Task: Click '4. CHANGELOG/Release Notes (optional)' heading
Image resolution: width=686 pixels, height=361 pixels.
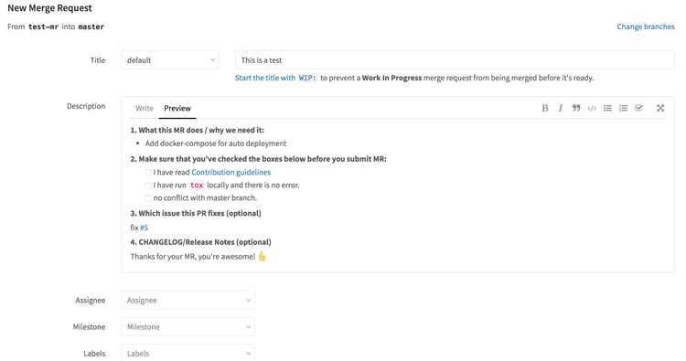Action: [x=201, y=242]
